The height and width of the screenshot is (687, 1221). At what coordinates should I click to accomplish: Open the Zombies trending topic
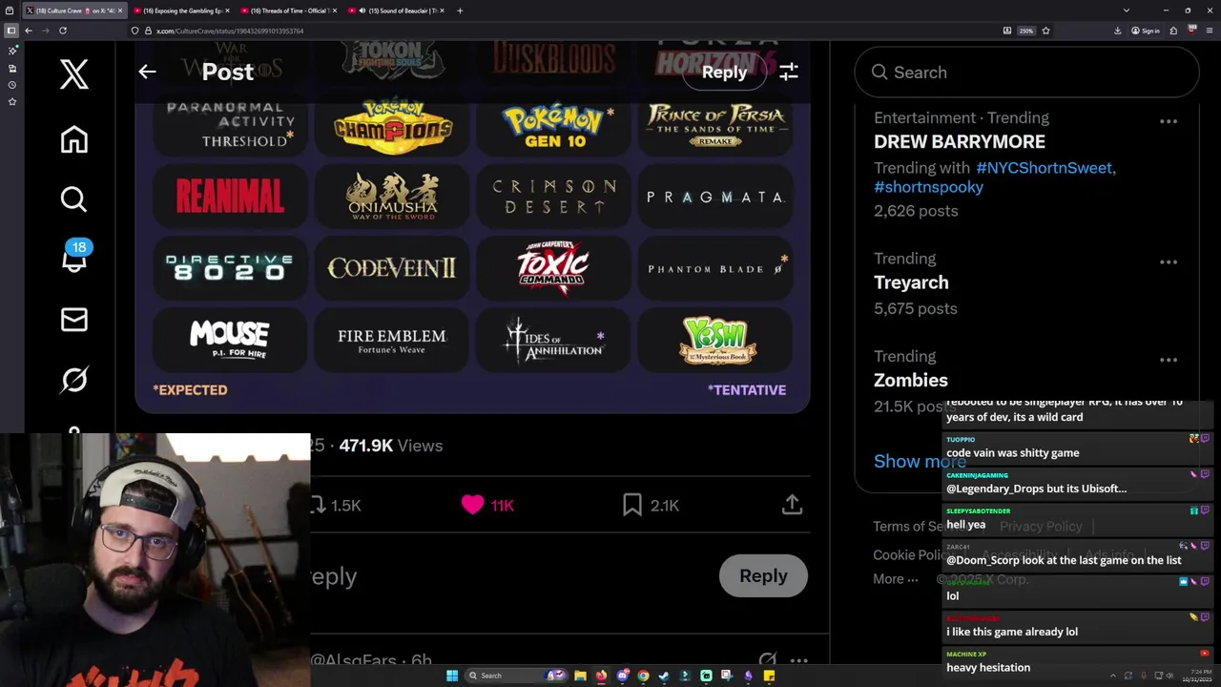tap(911, 380)
